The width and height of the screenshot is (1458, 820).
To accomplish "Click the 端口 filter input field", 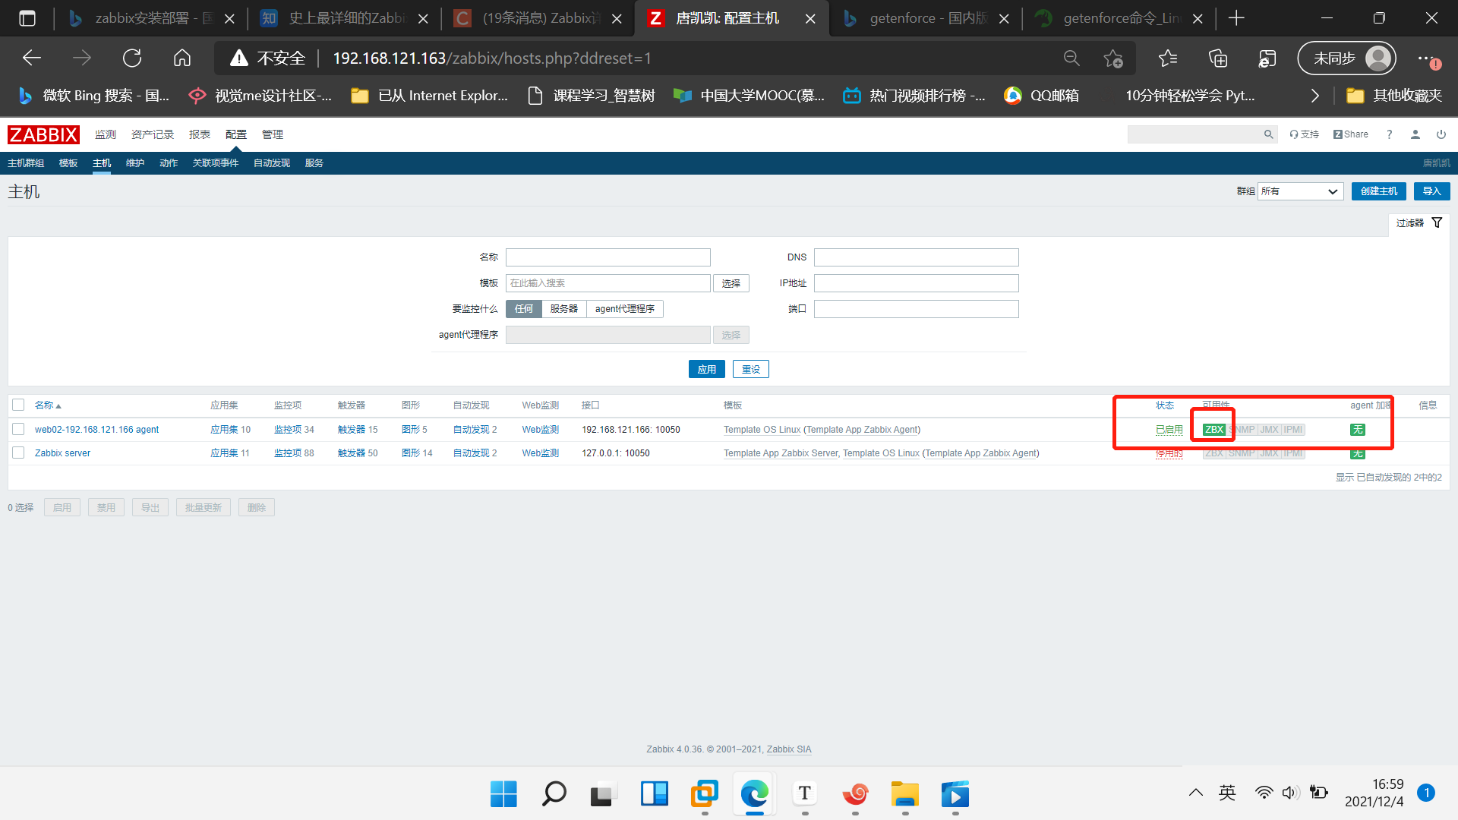I will tap(917, 309).
